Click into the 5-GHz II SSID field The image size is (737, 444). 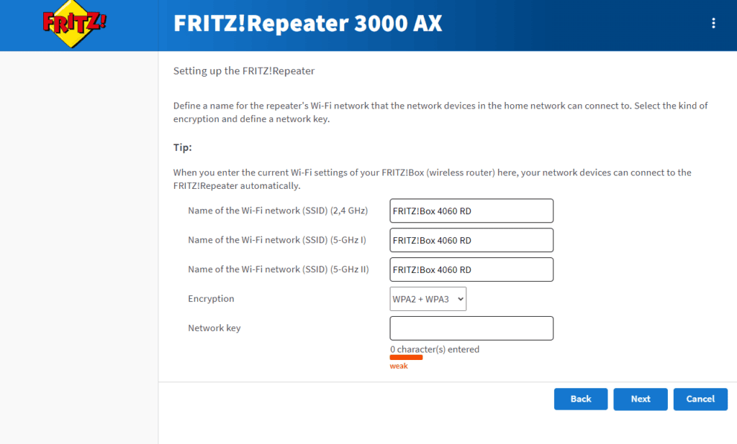471,269
